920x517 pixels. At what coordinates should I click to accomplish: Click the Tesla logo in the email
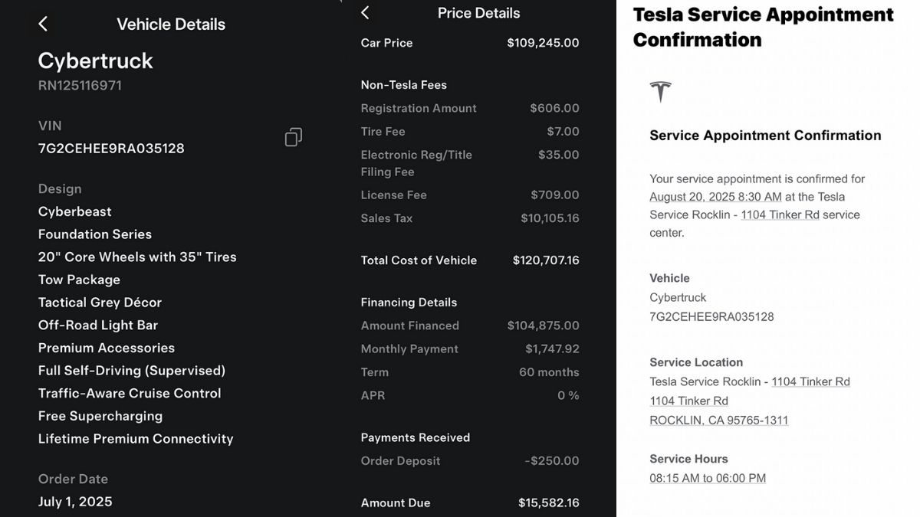point(661,91)
